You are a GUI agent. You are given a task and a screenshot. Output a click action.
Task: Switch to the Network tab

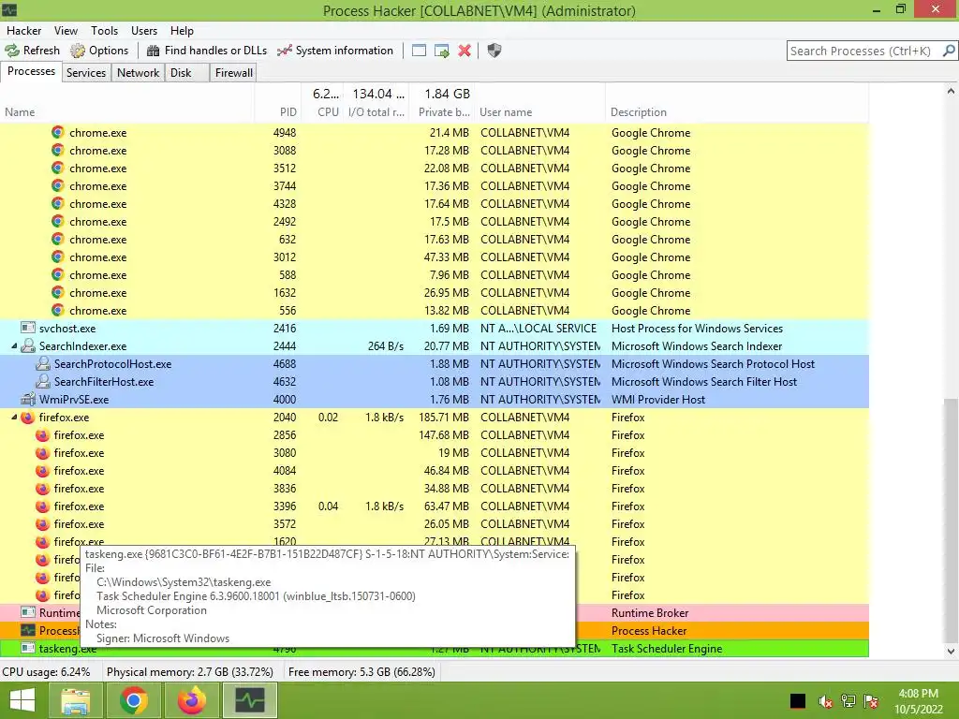[139, 73]
